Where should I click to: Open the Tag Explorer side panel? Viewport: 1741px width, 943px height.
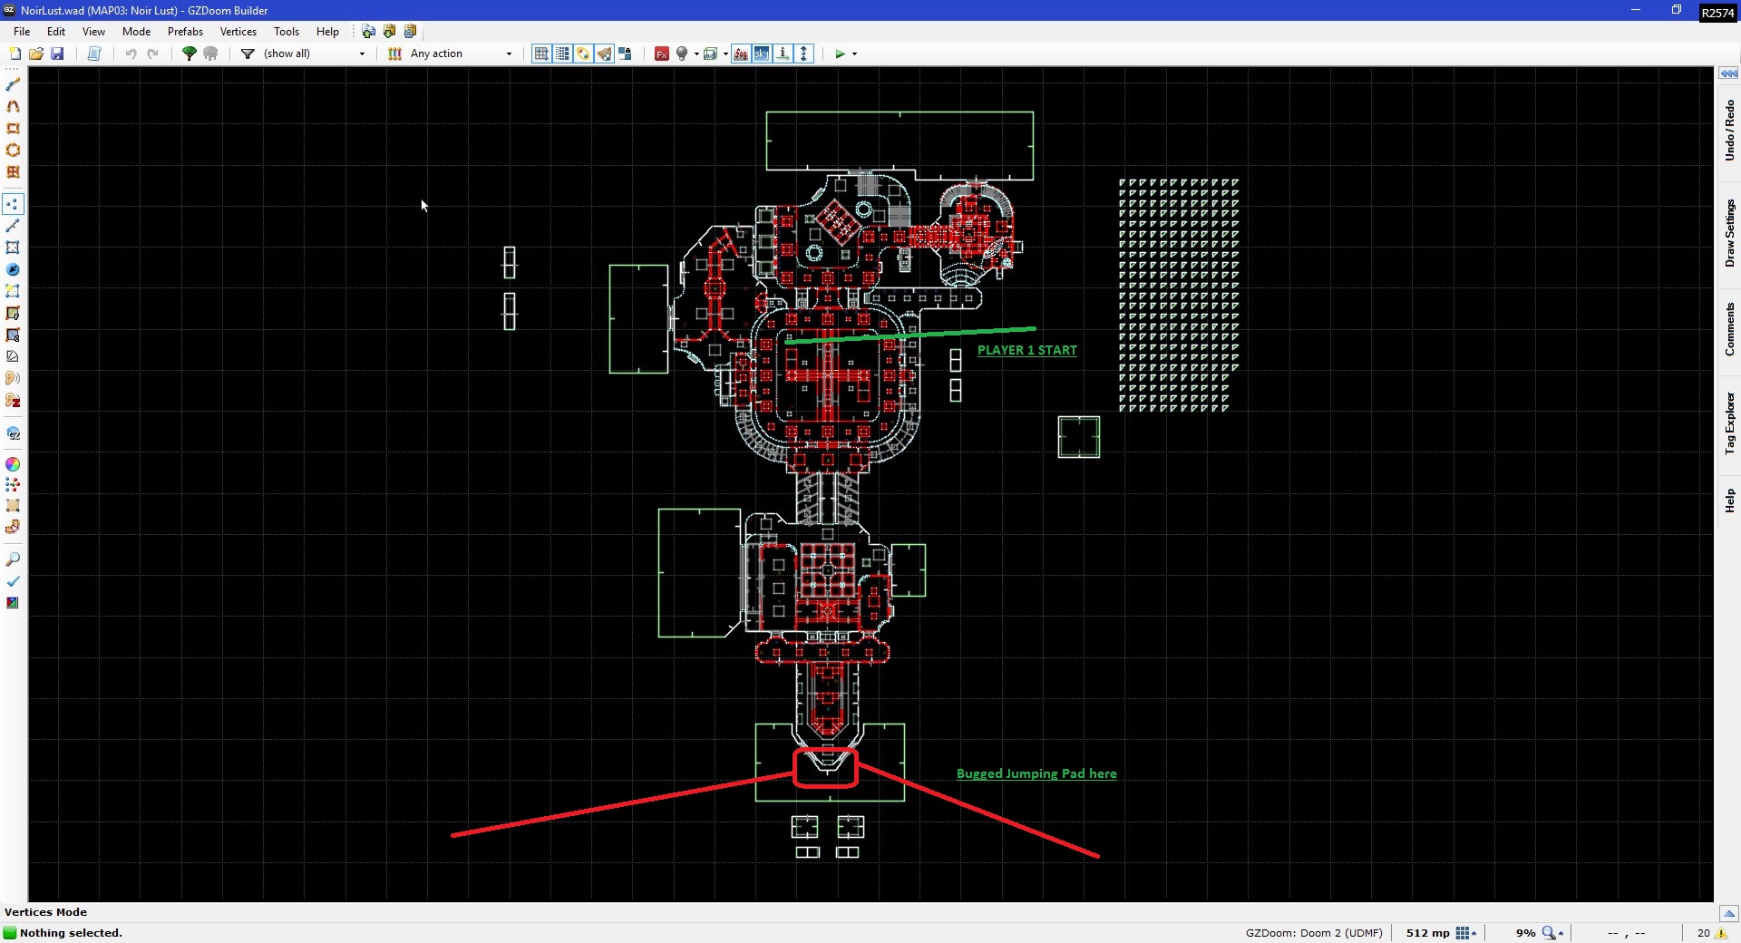tap(1729, 423)
